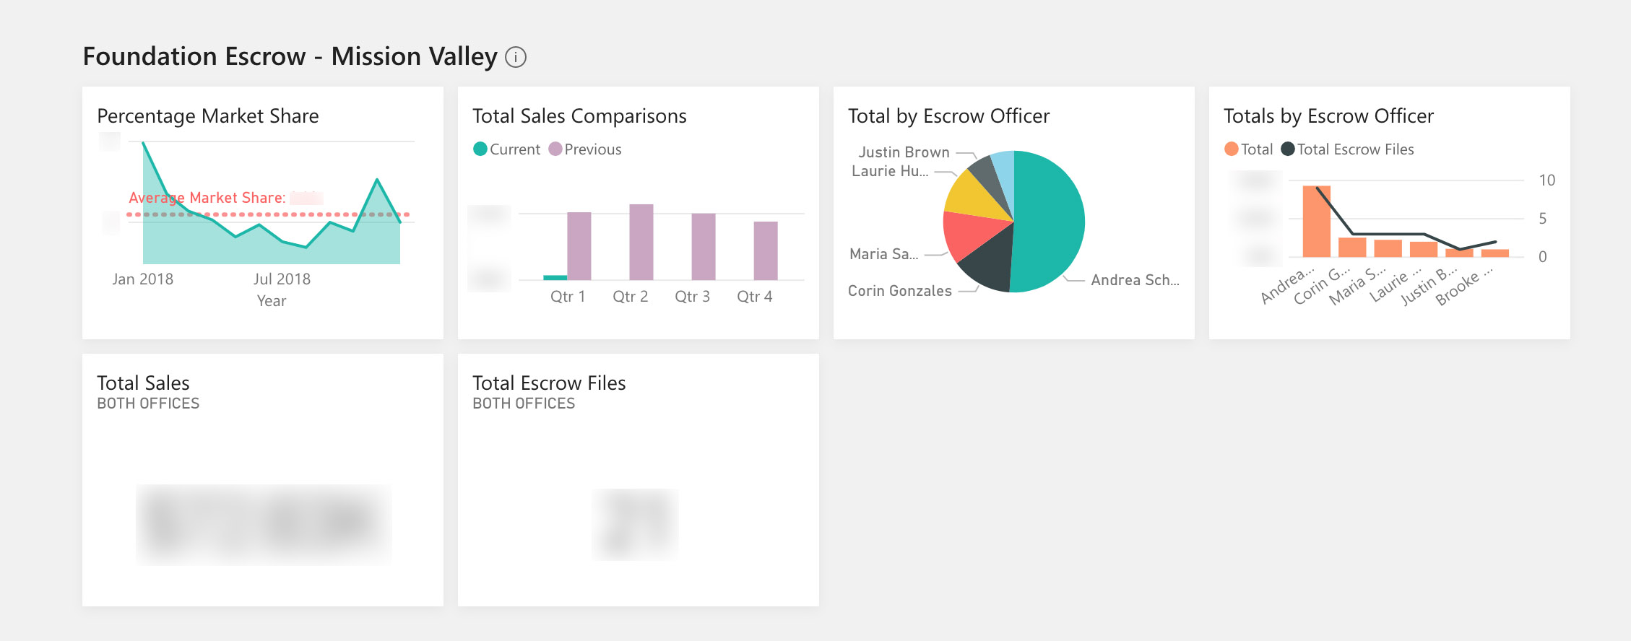Screen dimensions: 1631x641
Task: Open the Total by Escrow Officer pie tile title
Action: (948, 116)
